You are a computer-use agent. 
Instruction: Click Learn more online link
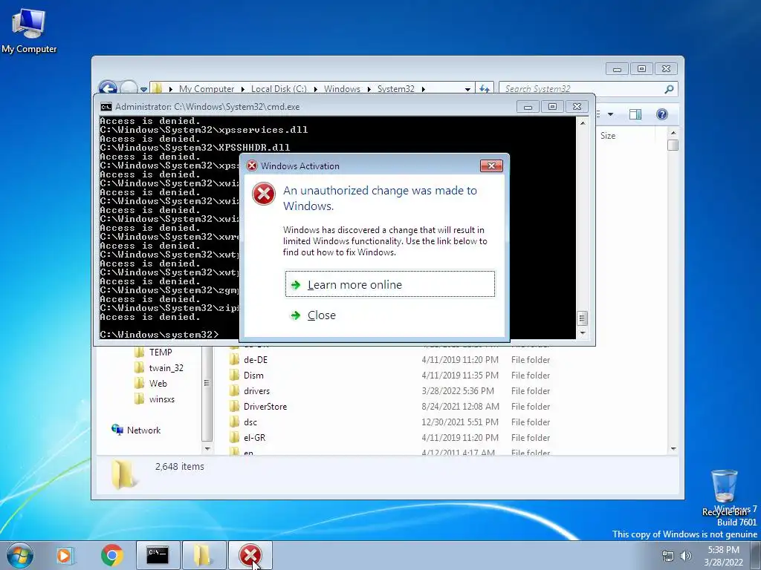coord(389,284)
